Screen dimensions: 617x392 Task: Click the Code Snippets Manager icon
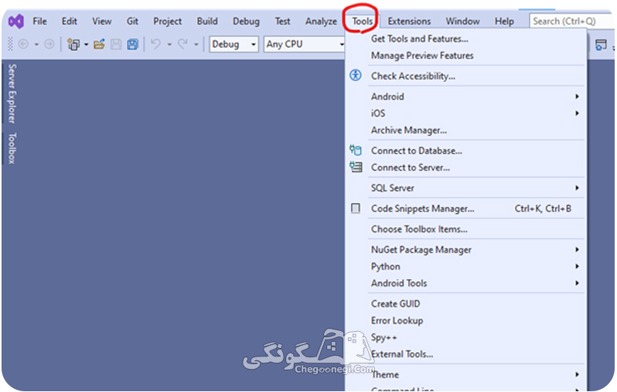(356, 208)
